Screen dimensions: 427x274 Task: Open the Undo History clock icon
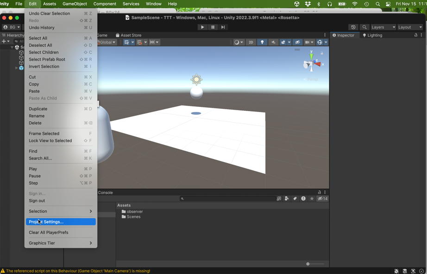pos(353,27)
